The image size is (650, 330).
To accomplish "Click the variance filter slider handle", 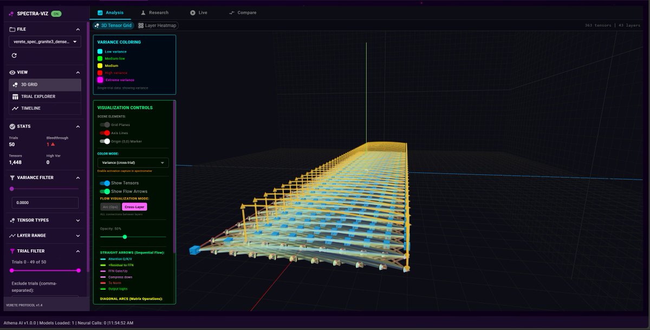I will pyautogui.click(x=12, y=189).
